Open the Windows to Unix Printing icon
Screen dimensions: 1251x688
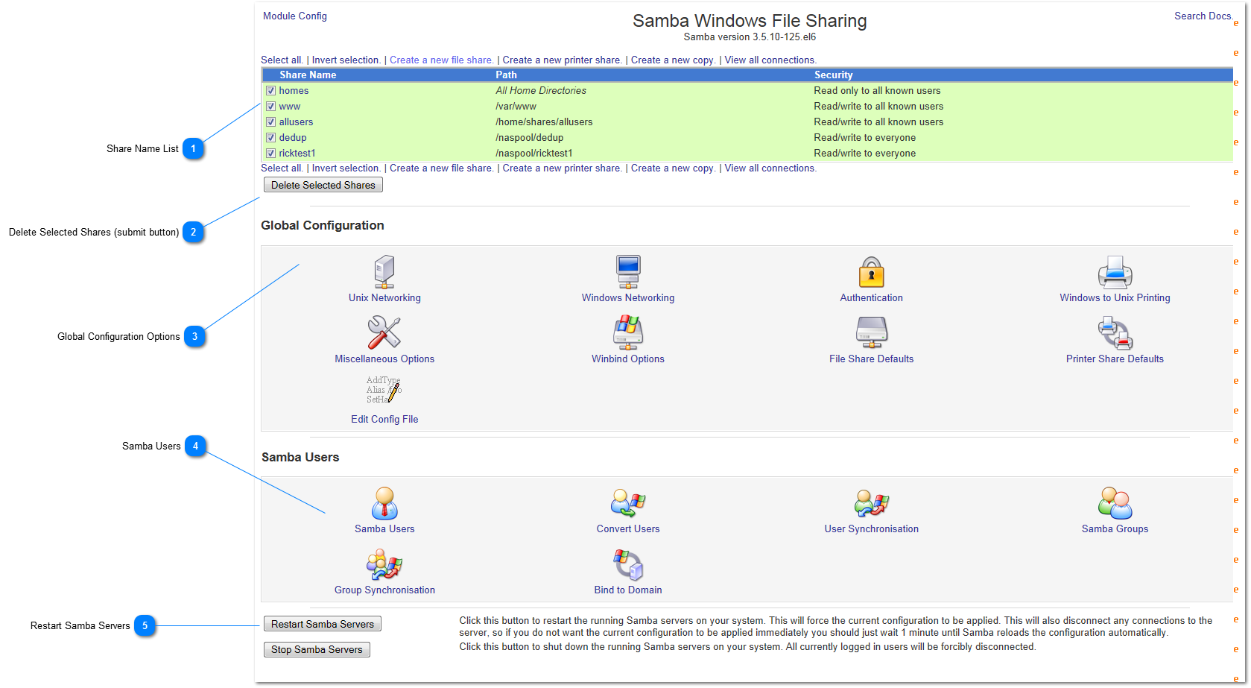point(1115,272)
